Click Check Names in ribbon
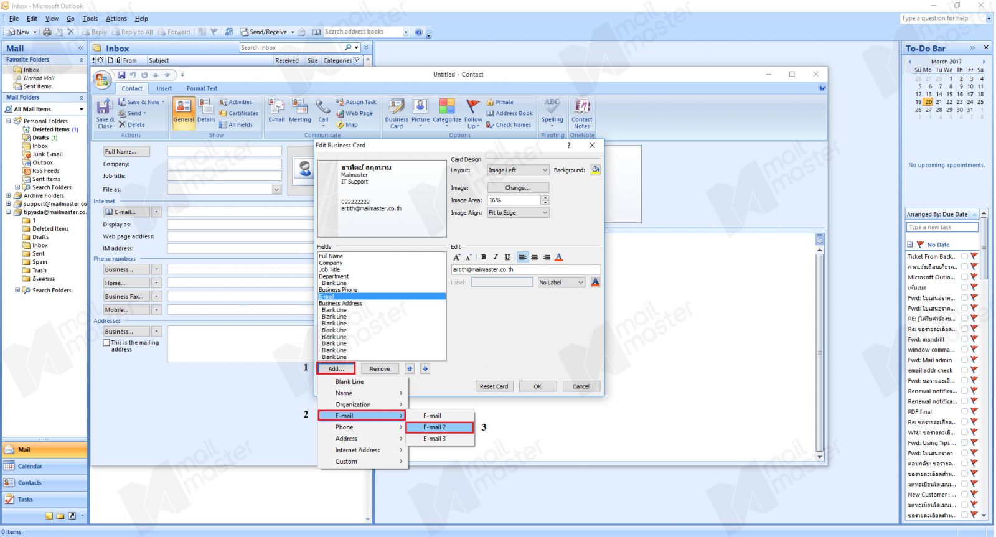 509,124
